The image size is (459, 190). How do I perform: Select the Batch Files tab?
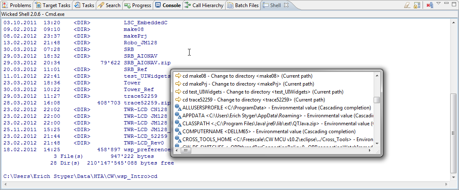click(x=242, y=5)
